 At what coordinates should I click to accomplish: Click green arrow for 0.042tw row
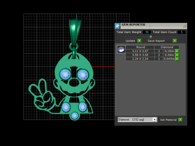(x=177, y=59)
